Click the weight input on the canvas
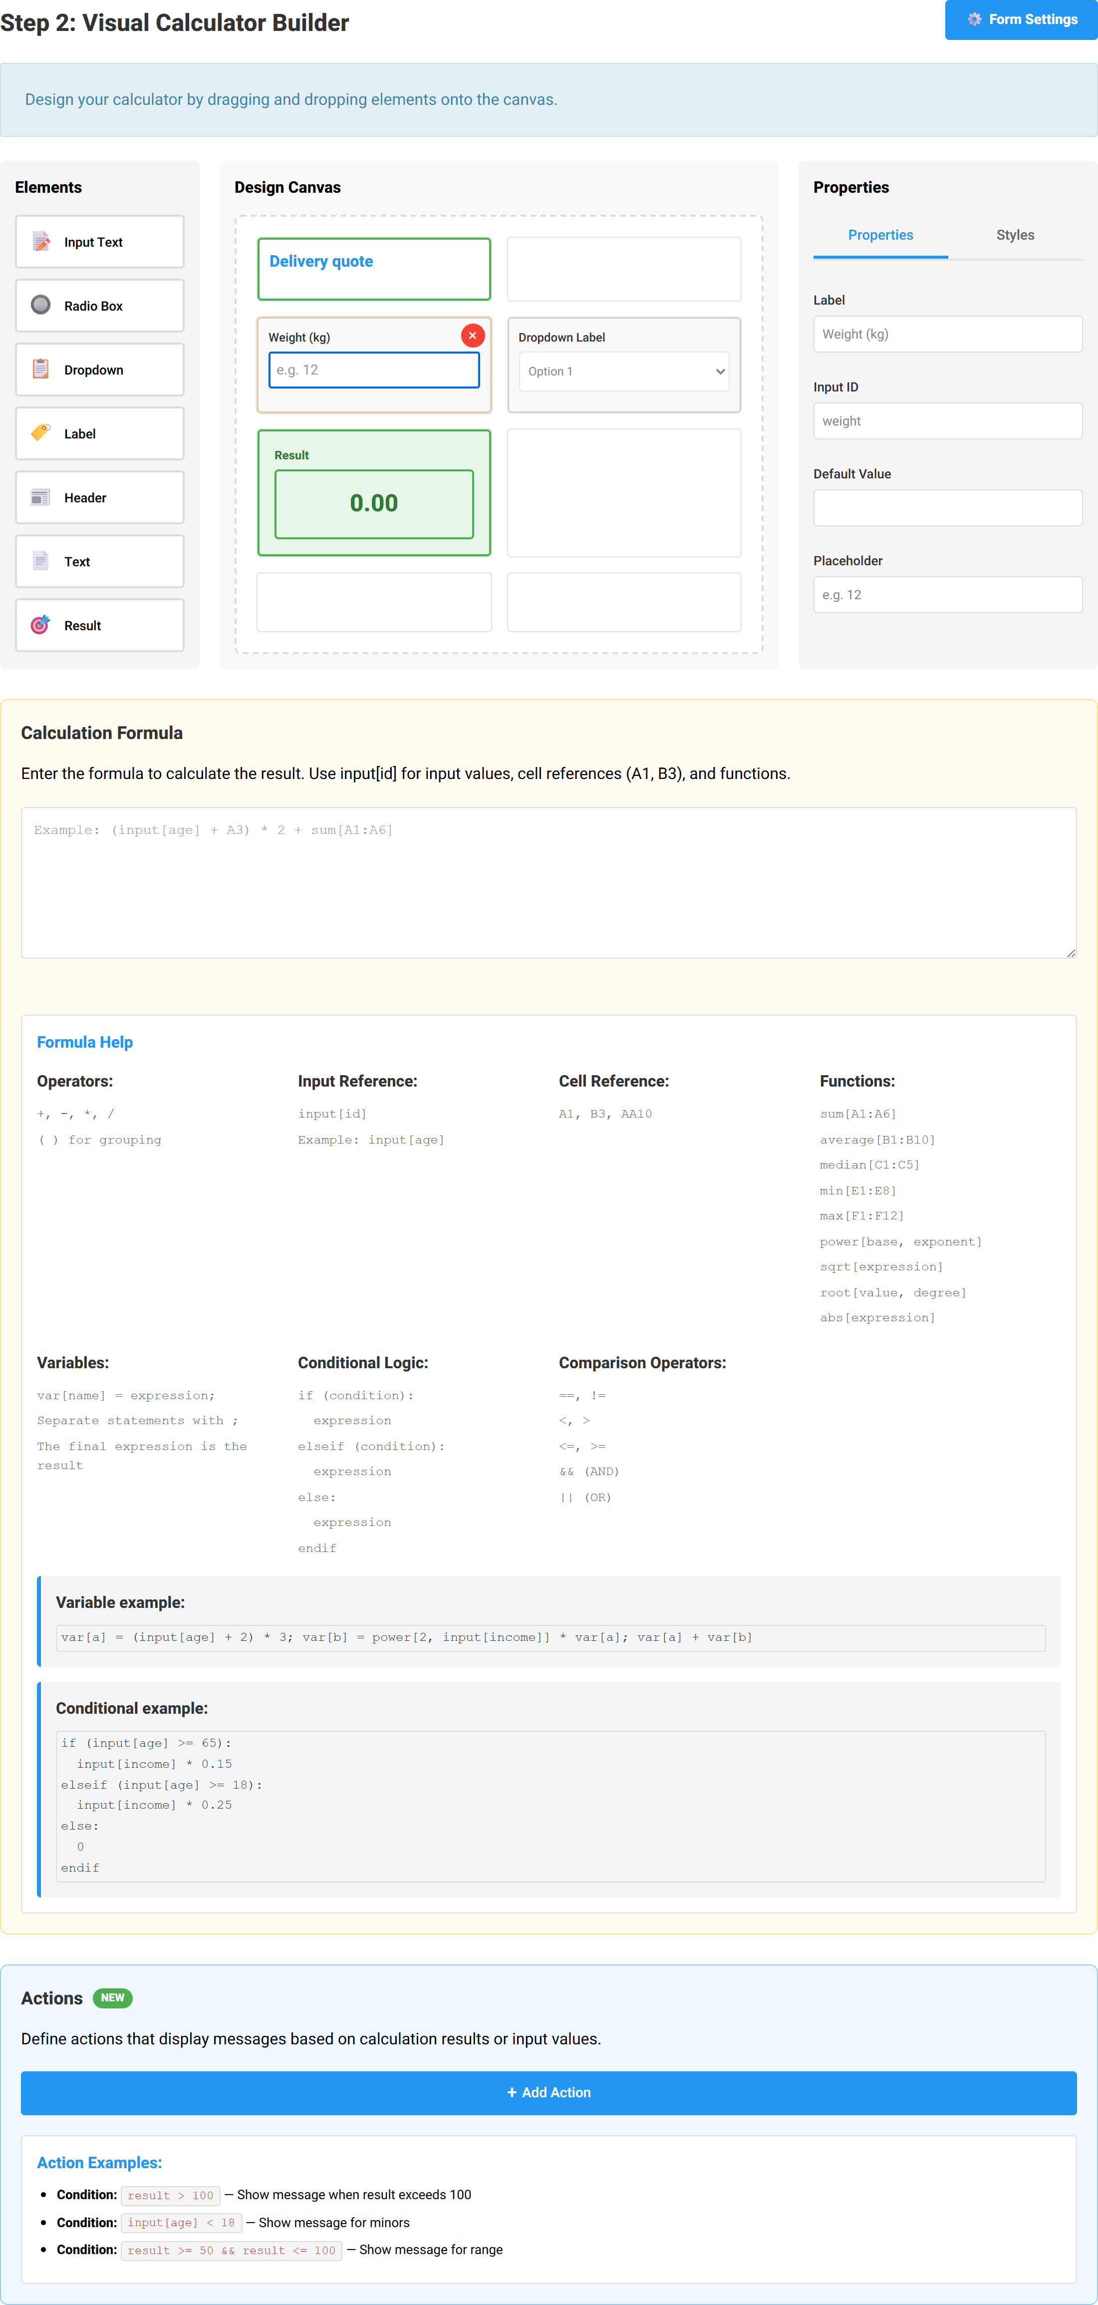 (x=374, y=370)
